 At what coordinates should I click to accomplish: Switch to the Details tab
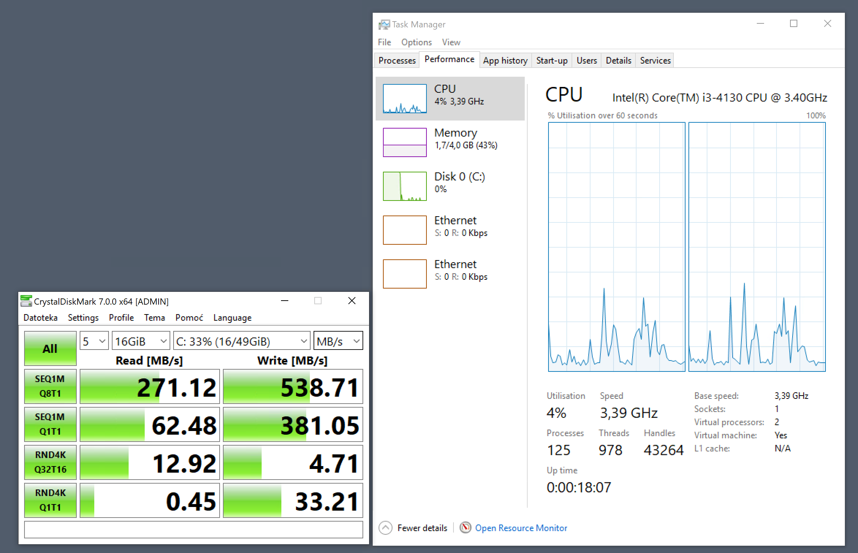[619, 60]
